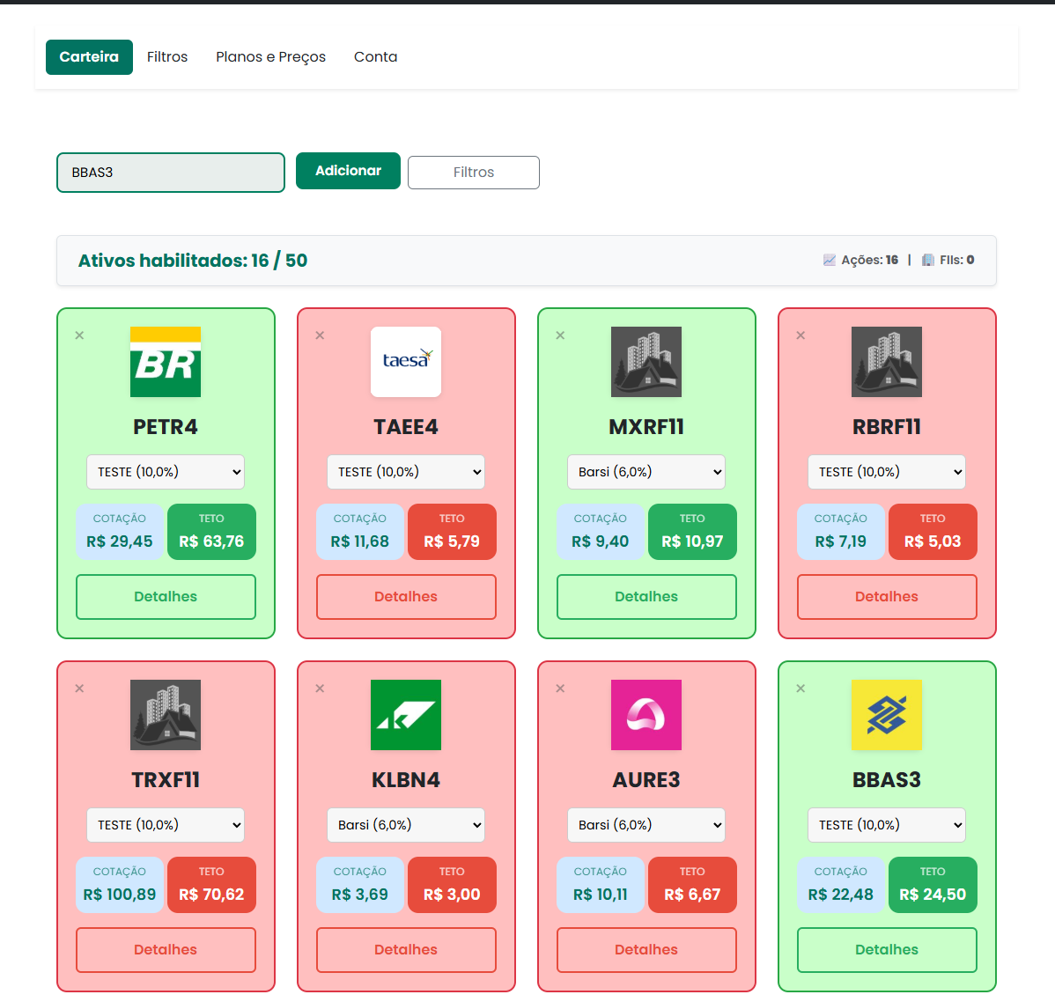Focus the ticker input field containing BBAS3

171,173
